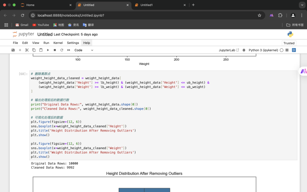Open the Gmail bookmark
This screenshot has width=307, height=192.
tap(22, 25)
